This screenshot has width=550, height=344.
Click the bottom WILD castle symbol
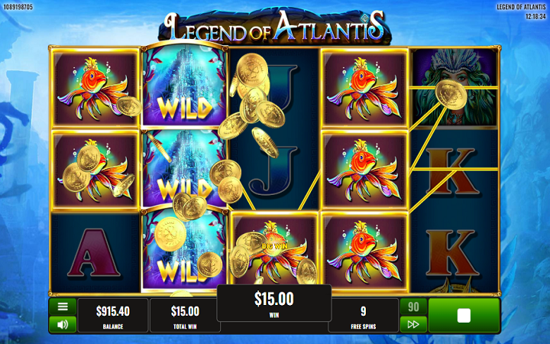click(x=185, y=250)
